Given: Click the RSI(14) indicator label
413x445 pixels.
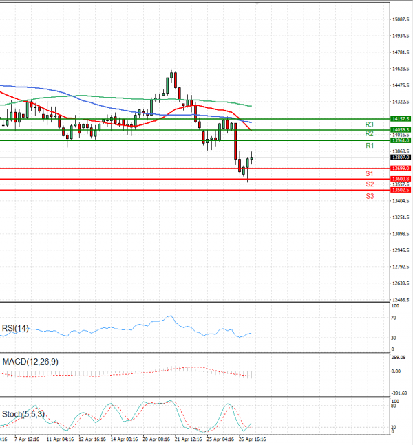Looking at the screenshot, I should [x=15, y=328].
